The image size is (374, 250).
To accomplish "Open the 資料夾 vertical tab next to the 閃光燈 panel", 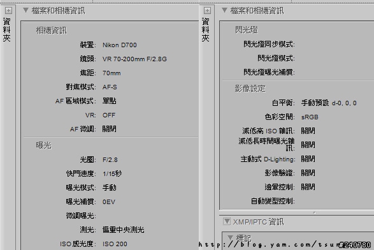I will (x=205, y=29).
